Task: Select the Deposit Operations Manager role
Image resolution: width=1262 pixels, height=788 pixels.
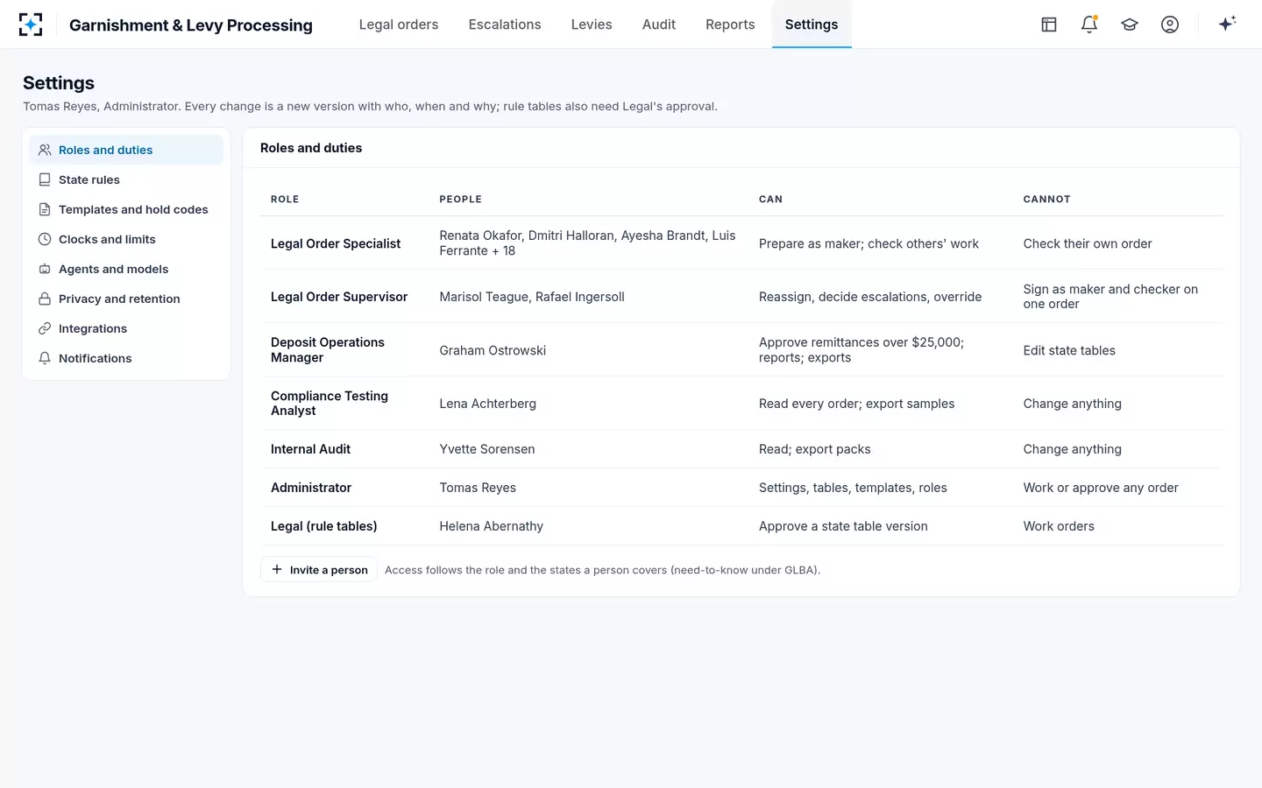Action: pyautogui.click(x=328, y=349)
